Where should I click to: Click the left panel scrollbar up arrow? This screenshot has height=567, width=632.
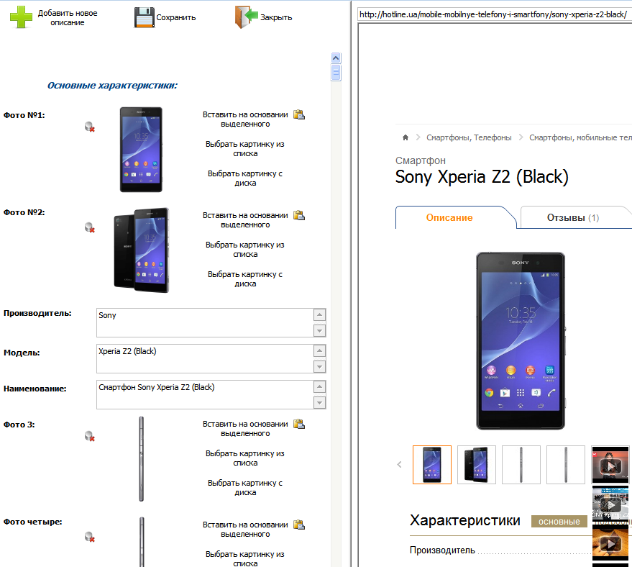(336, 58)
